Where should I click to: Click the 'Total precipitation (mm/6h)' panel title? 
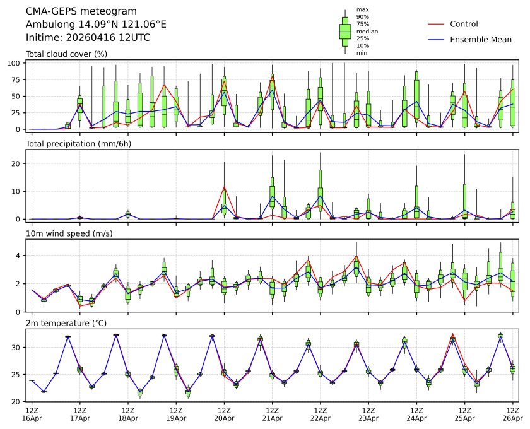[78, 144]
